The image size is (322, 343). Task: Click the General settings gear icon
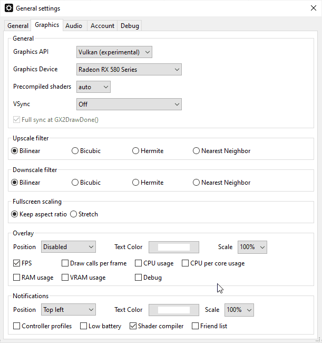click(8, 8)
